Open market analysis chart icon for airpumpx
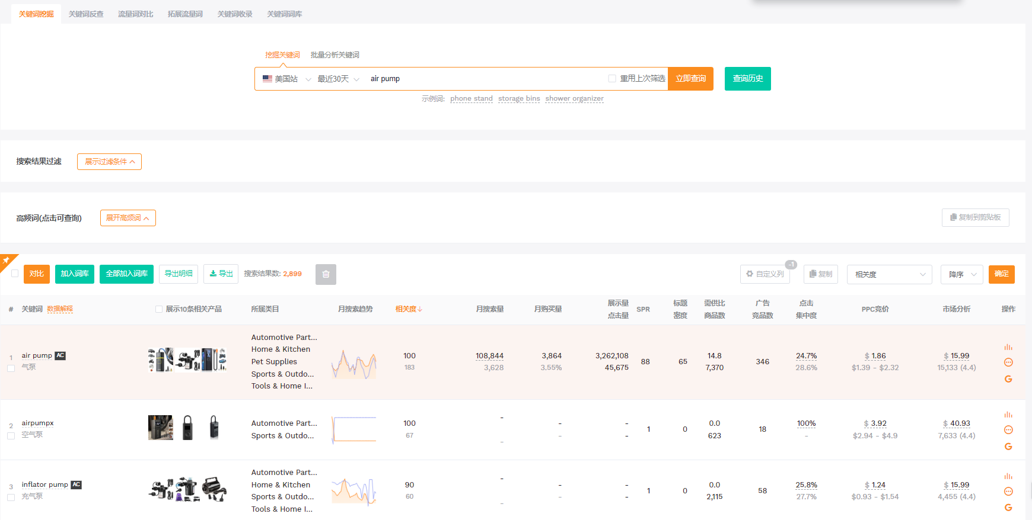The height and width of the screenshot is (520, 1032). point(1008,415)
